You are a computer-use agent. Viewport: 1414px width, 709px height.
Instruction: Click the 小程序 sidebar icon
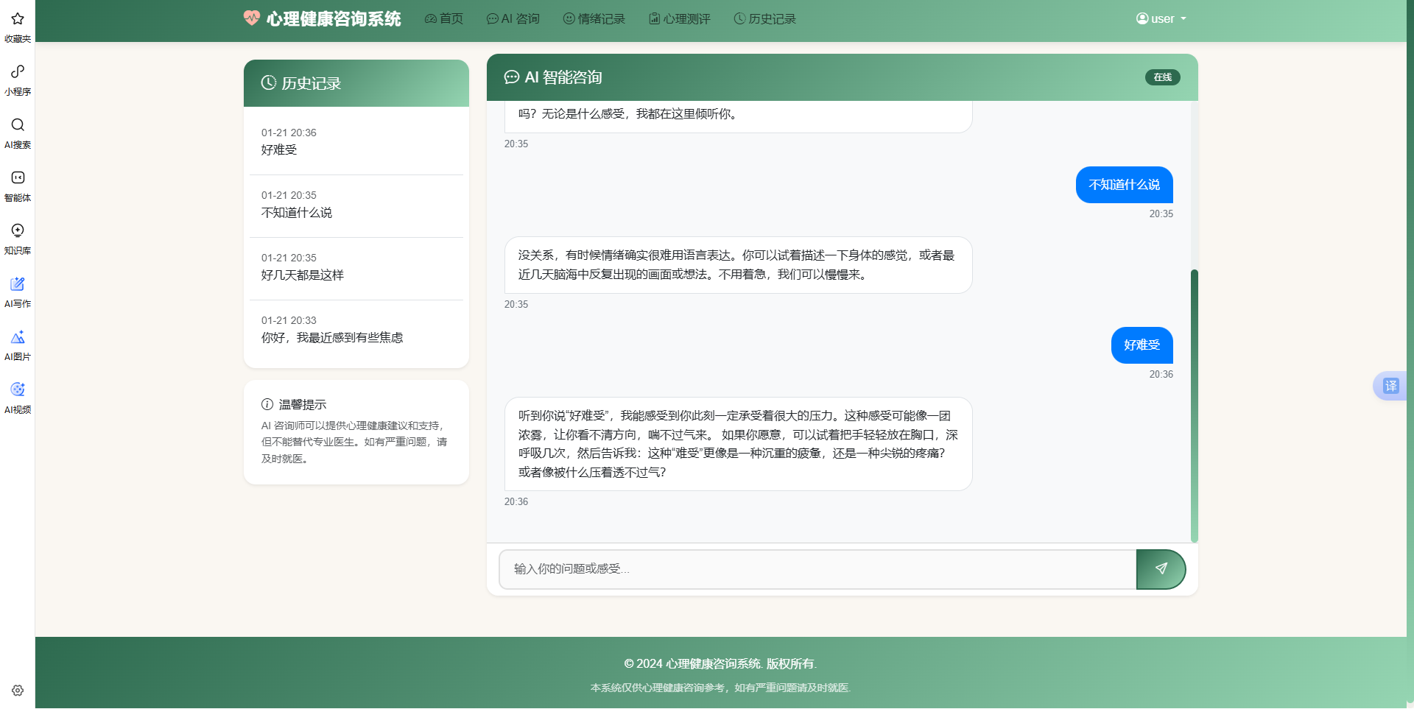tap(17, 80)
